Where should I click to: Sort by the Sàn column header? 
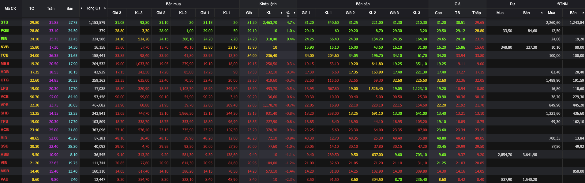70,9
